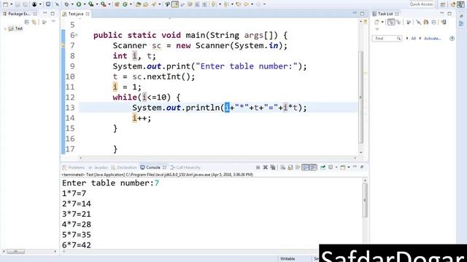
Task: Switch to the Package Explorer tab
Action: point(18,14)
